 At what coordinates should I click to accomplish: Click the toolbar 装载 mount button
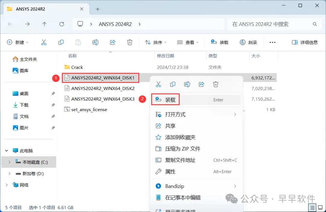tap(219, 42)
